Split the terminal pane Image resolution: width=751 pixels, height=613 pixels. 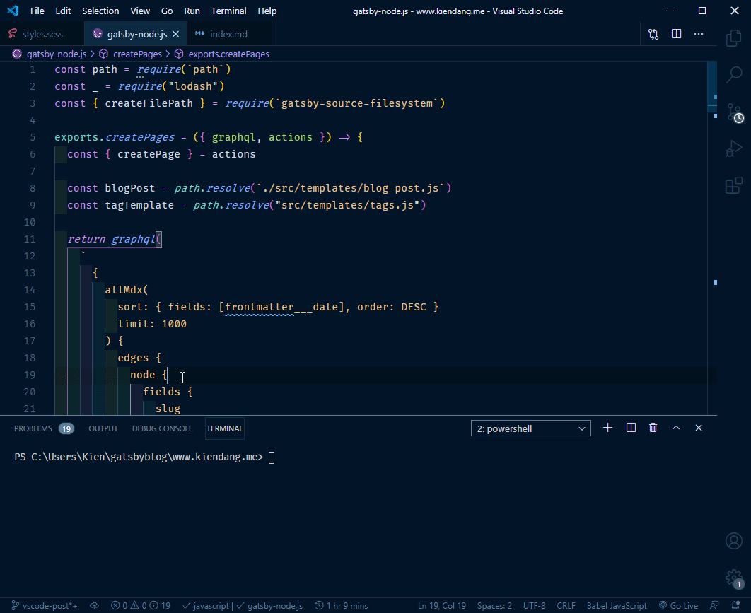pyautogui.click(x=631, y=428)
